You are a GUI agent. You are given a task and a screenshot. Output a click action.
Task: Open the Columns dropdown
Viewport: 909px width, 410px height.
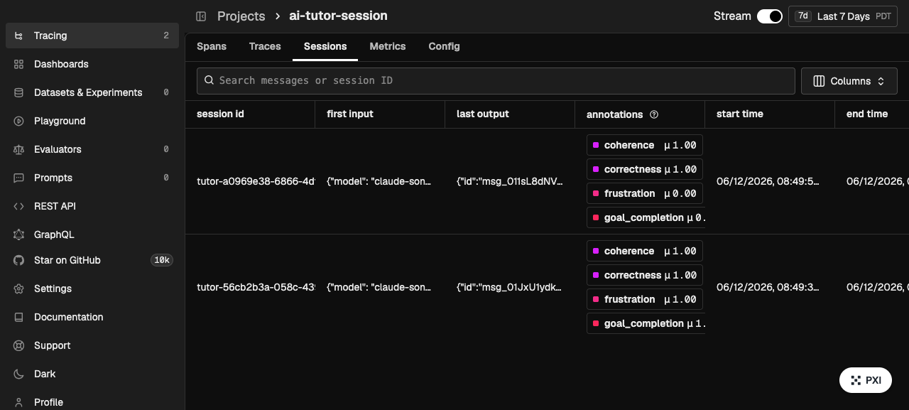pos(849,81)
